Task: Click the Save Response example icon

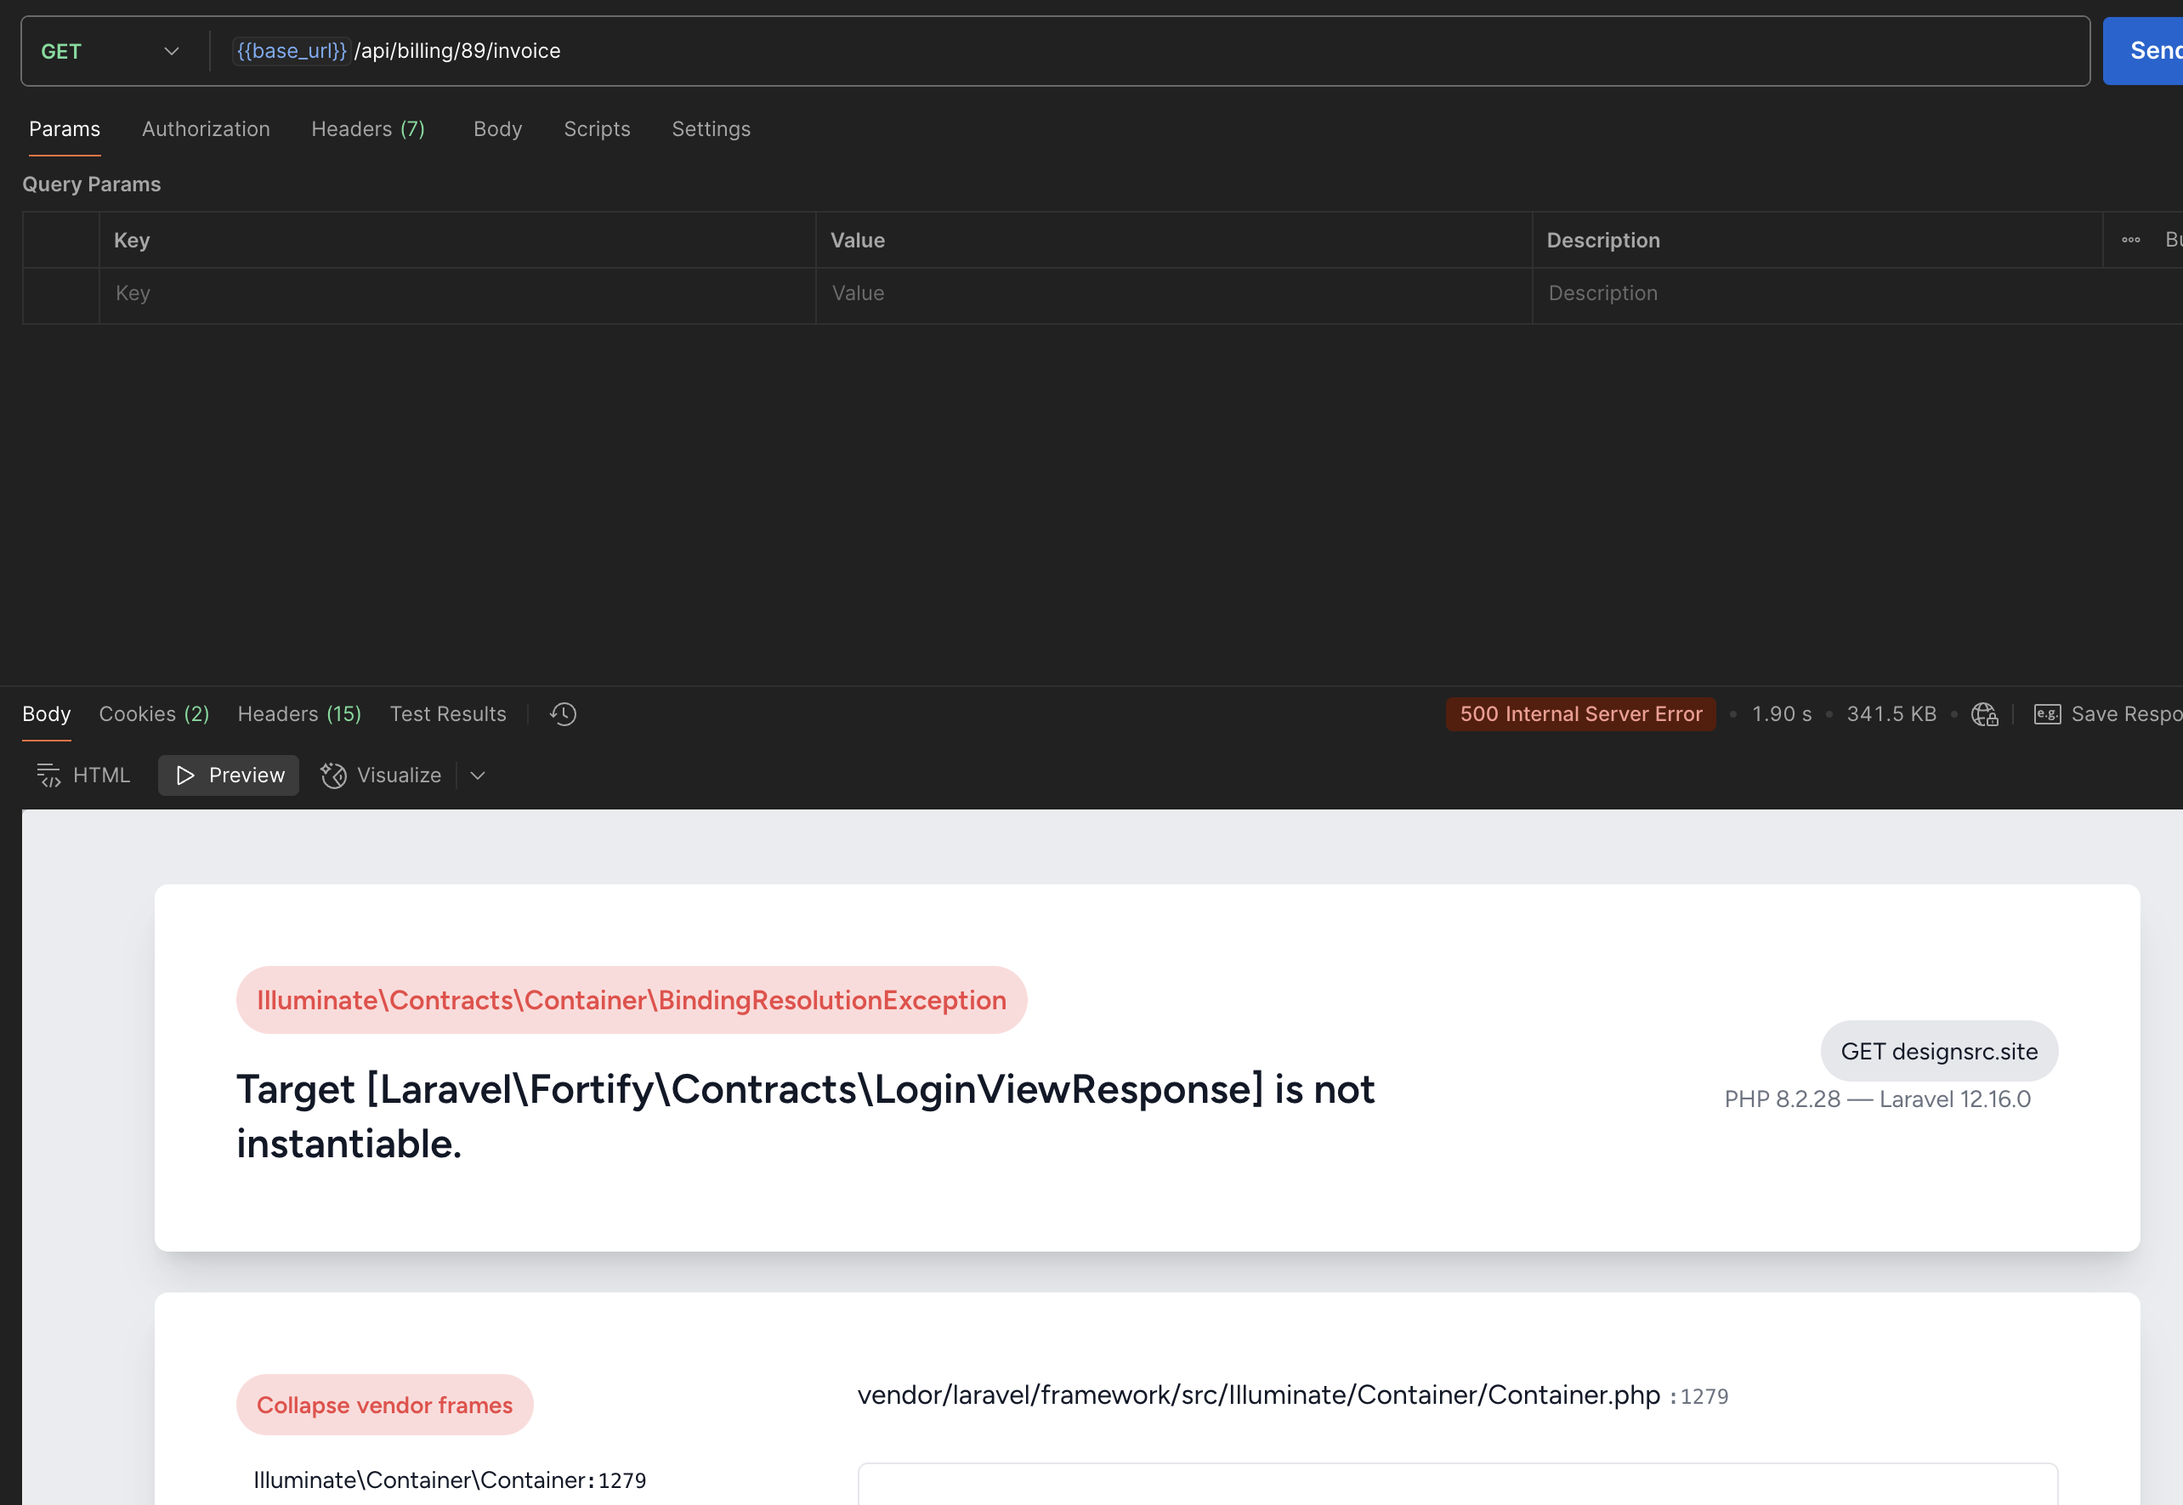Action: (2047, 714)
